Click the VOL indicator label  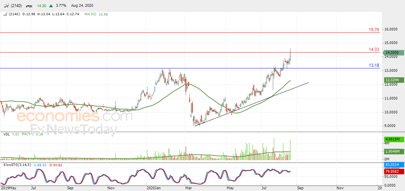pos(7,134)
